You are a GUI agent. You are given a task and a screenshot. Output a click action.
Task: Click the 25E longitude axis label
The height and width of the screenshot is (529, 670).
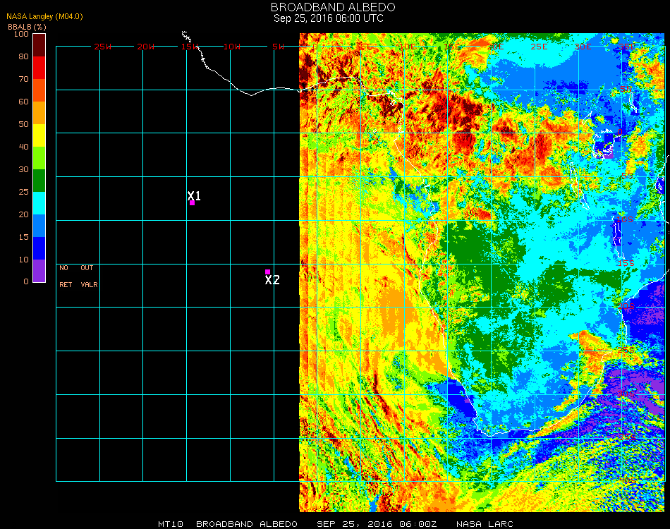pyautogui.click(x=540, y=47)
